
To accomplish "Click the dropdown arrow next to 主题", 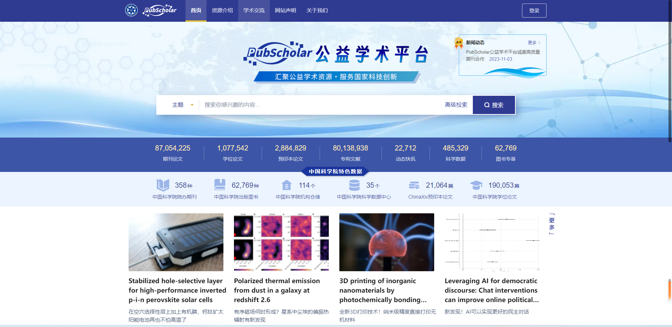I will click(x=192, y=105).
